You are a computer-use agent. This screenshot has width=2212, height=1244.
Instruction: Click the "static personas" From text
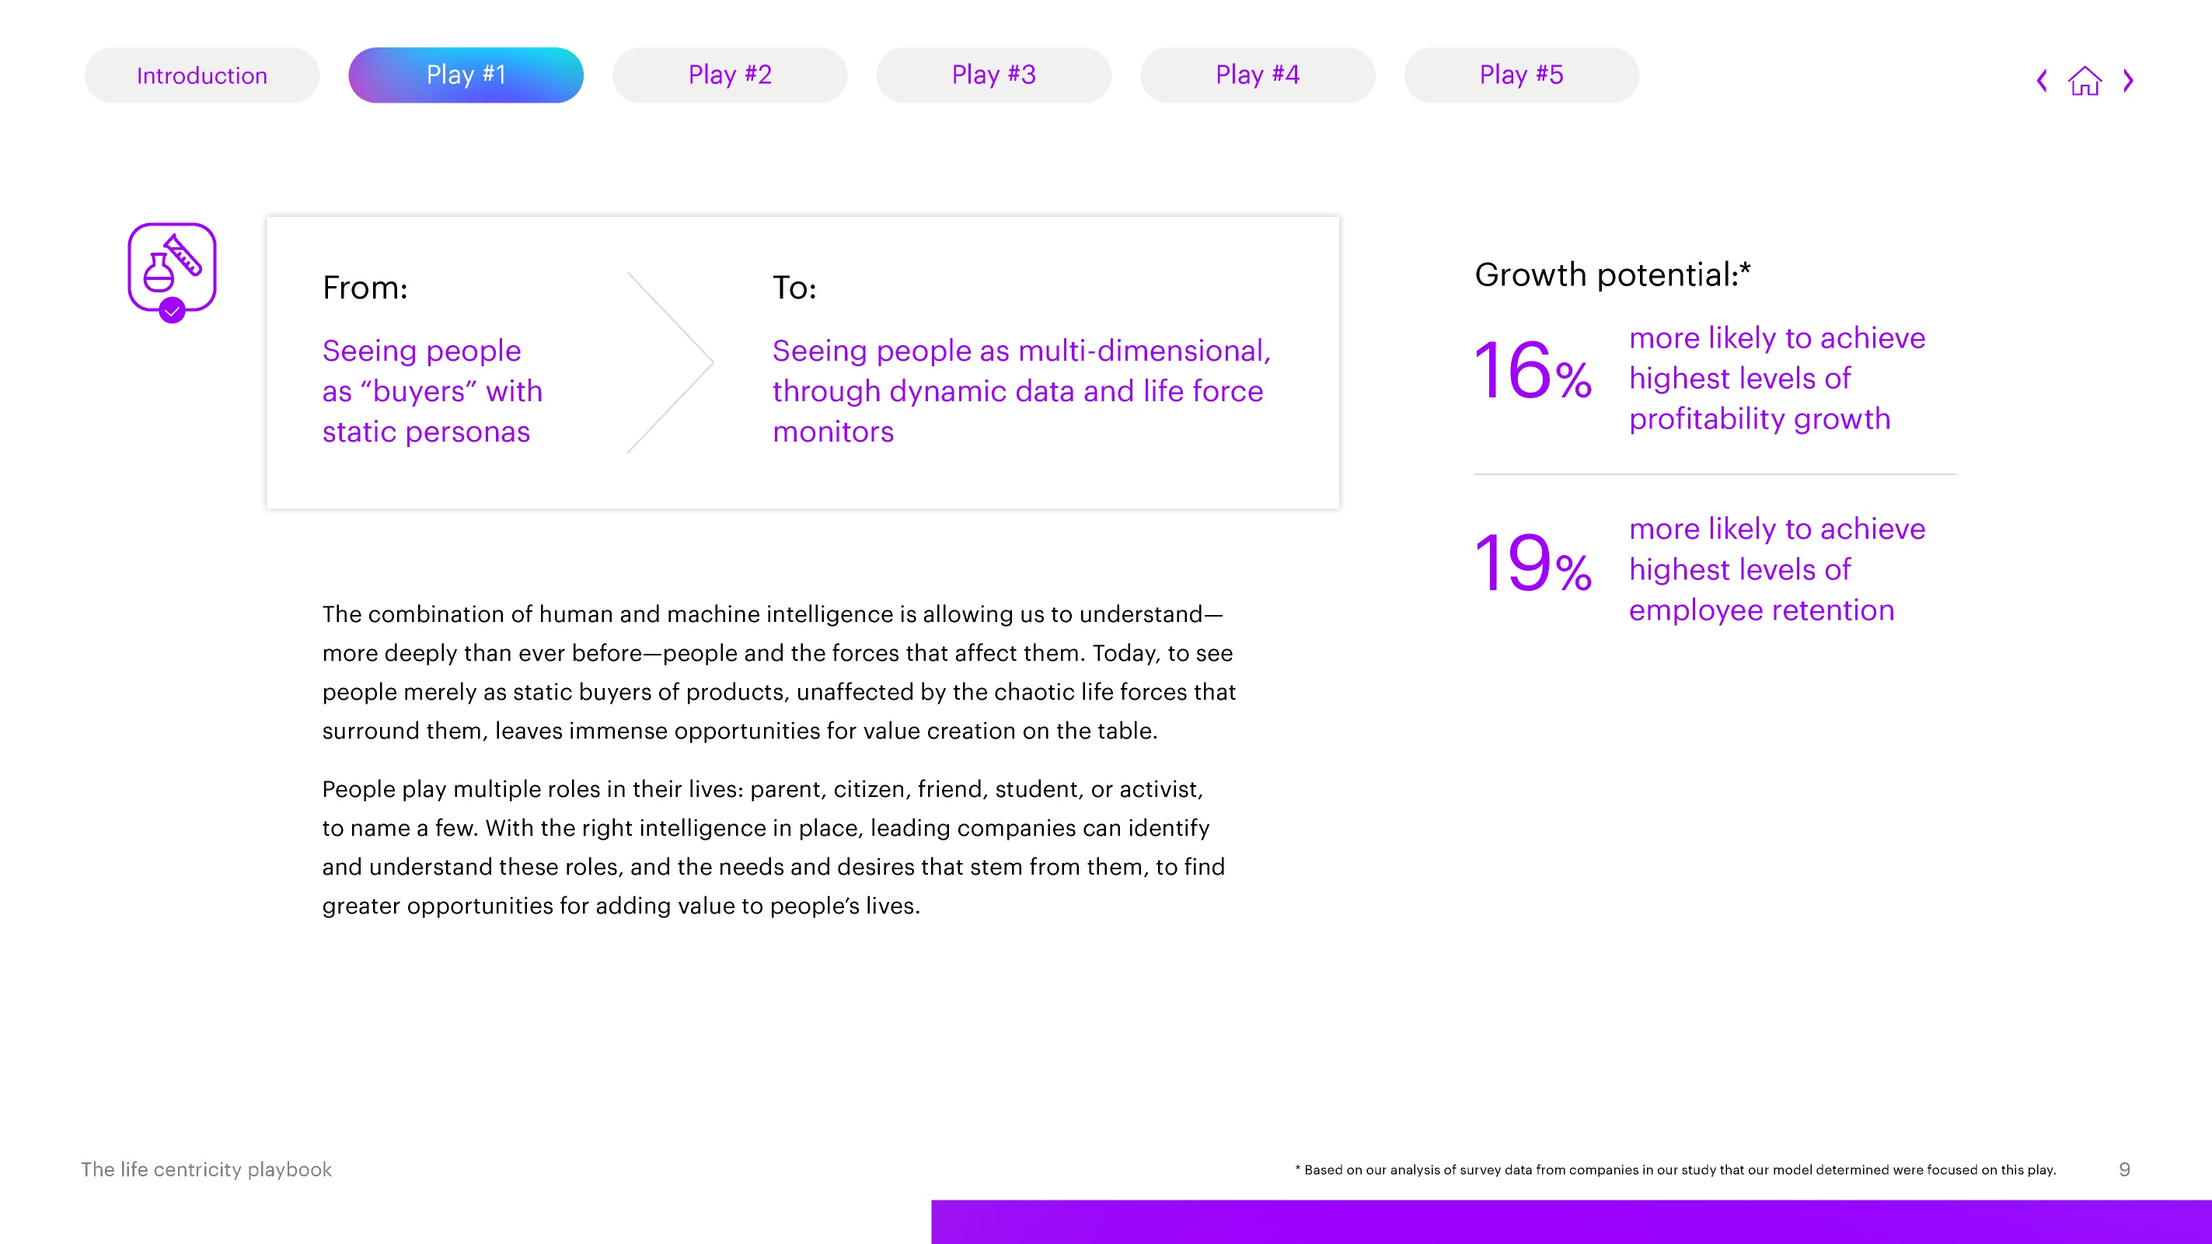click(x=426, y=432)
